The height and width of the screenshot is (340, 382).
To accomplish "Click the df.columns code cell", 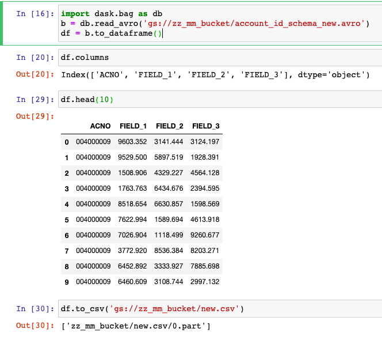I will 219,58.
